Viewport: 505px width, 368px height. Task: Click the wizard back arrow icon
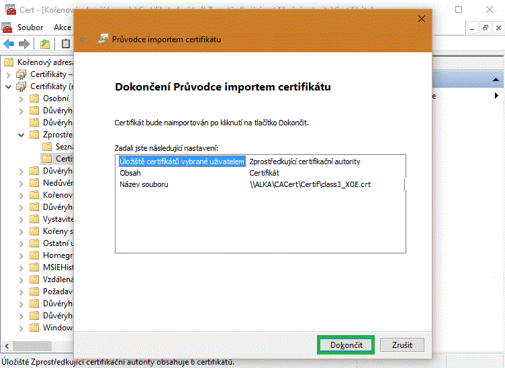click(x=83, y=39)
